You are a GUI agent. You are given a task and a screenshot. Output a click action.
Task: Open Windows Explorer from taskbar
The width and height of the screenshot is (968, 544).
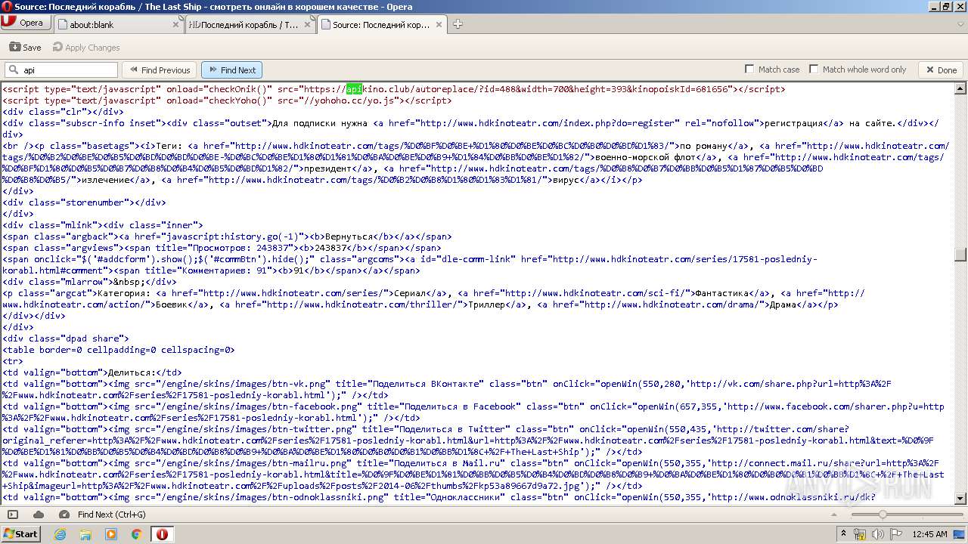(x=85, y=534)
